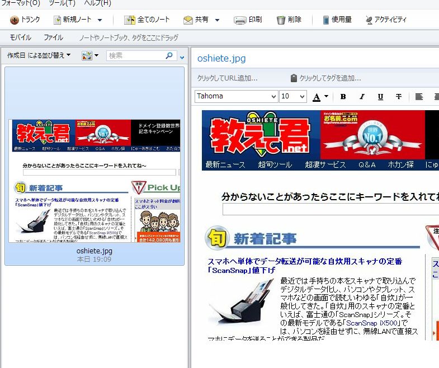Toggle italic formatting
This screenshot has width=439, height=368.
[362, 97]
